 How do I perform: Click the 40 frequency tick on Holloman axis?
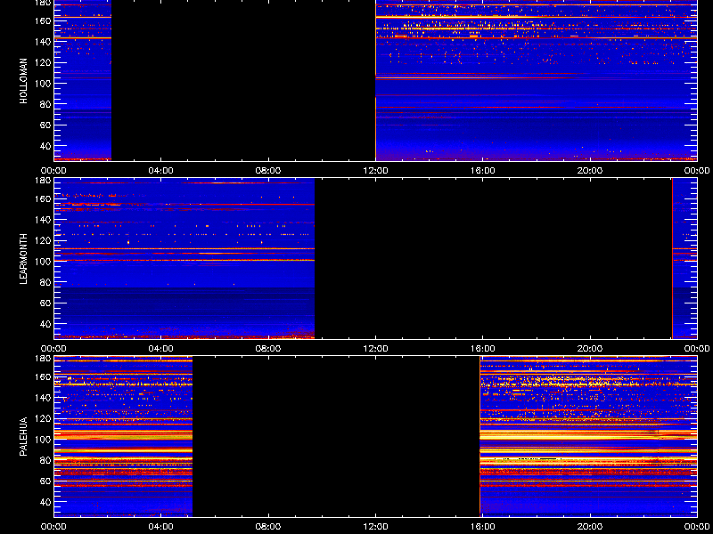pos(45,146)
